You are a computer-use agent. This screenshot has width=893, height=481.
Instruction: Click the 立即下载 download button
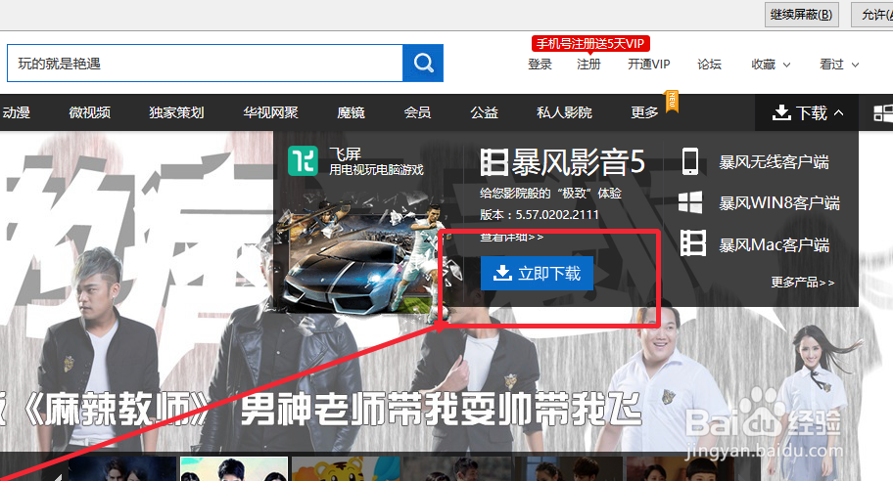point(537,274)
